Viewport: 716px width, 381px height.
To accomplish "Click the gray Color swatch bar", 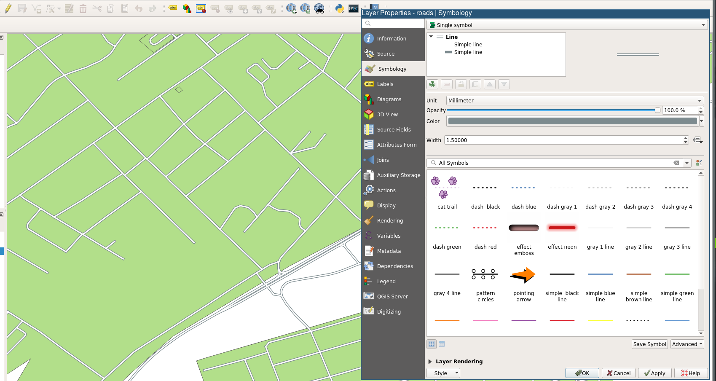I will click(572, 121).
